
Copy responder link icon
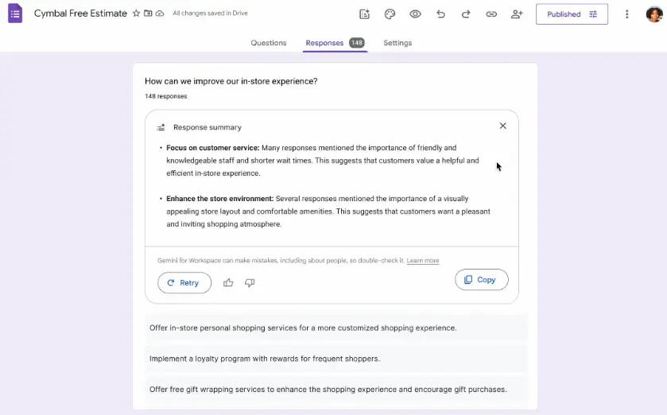491,14
